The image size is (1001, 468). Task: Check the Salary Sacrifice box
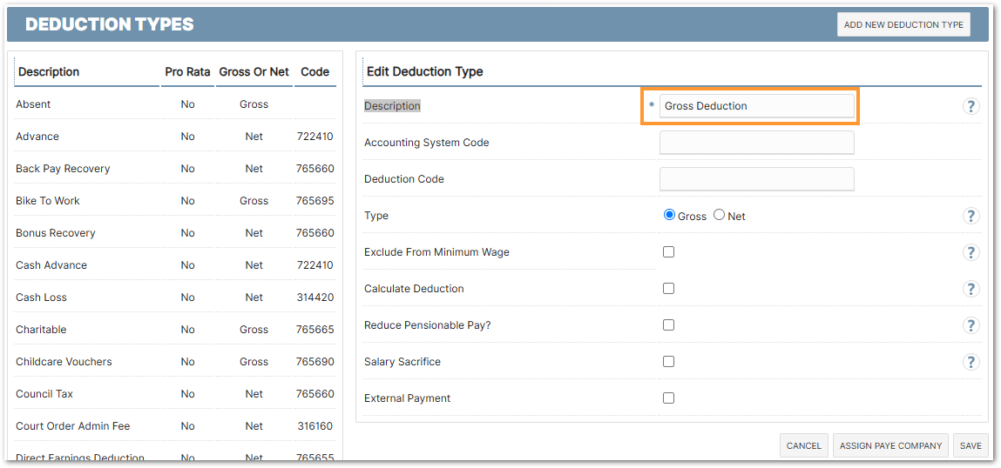(668, 362)
